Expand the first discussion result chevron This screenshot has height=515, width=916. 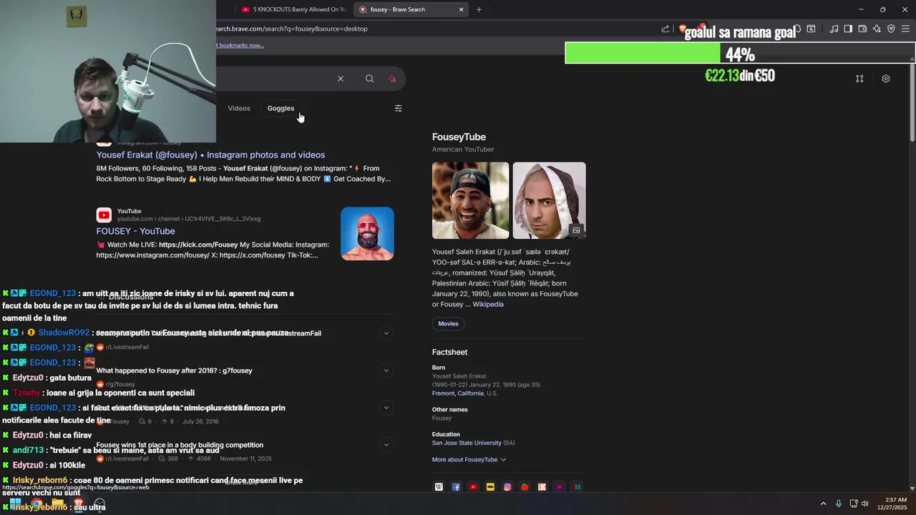[x=386, y=333]
